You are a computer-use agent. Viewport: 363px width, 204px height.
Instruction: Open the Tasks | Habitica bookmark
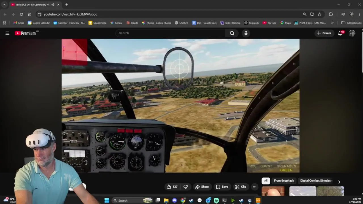coord(230,23)
